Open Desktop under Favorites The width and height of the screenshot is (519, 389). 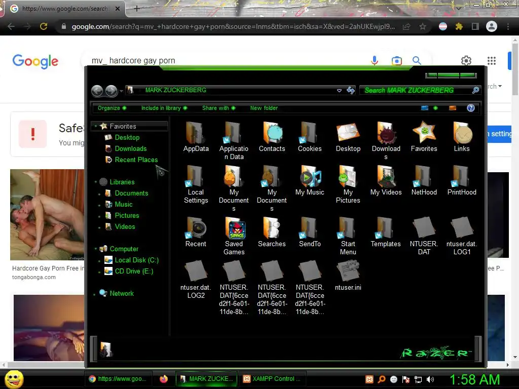127,137
